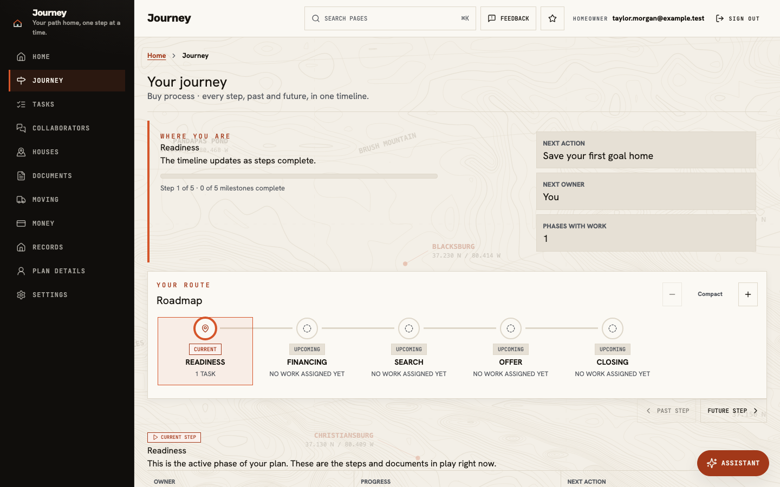Click the star favorite icon

click(x=552, y=18)
